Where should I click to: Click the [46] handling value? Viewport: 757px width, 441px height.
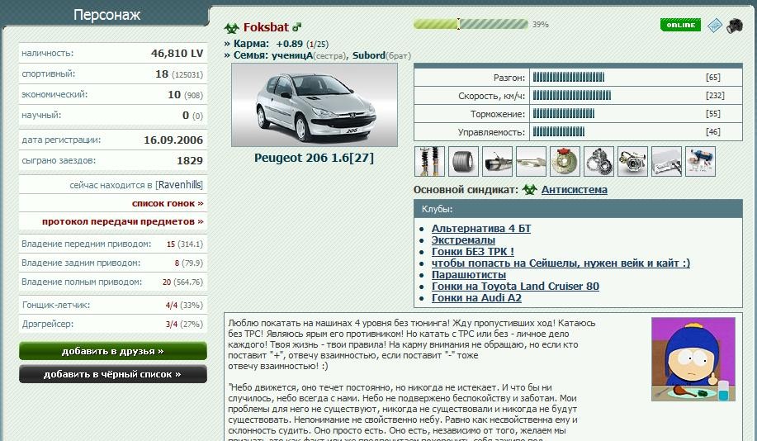713,132
